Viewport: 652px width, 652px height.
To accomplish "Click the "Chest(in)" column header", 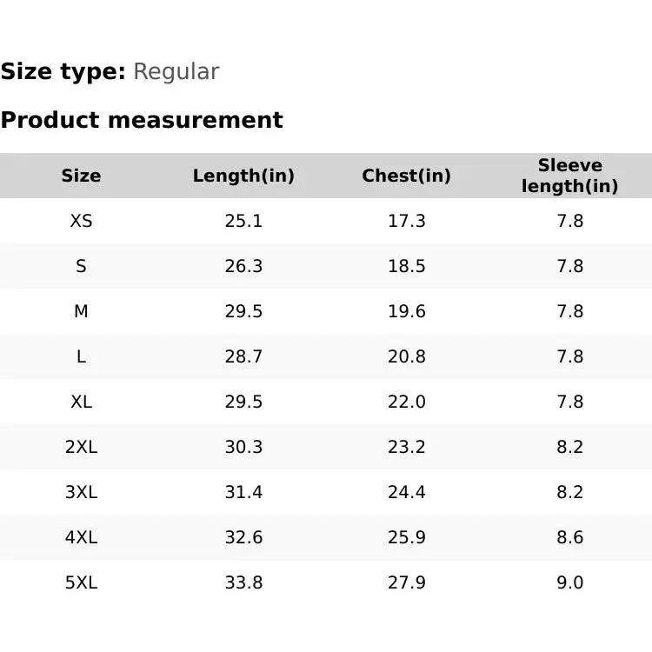I will (406, 176).
